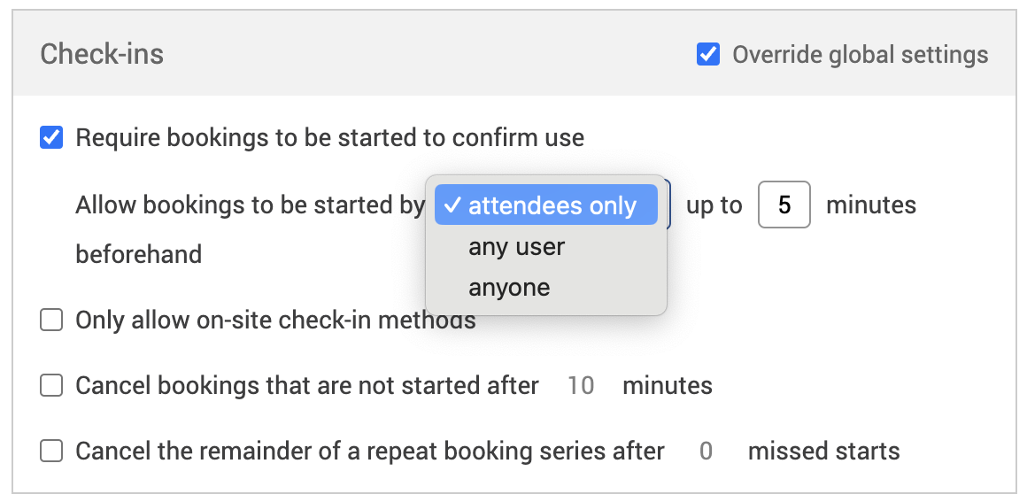
Task: Toggle the Require bookings to be started checkbox
Action: pos(52,138)
